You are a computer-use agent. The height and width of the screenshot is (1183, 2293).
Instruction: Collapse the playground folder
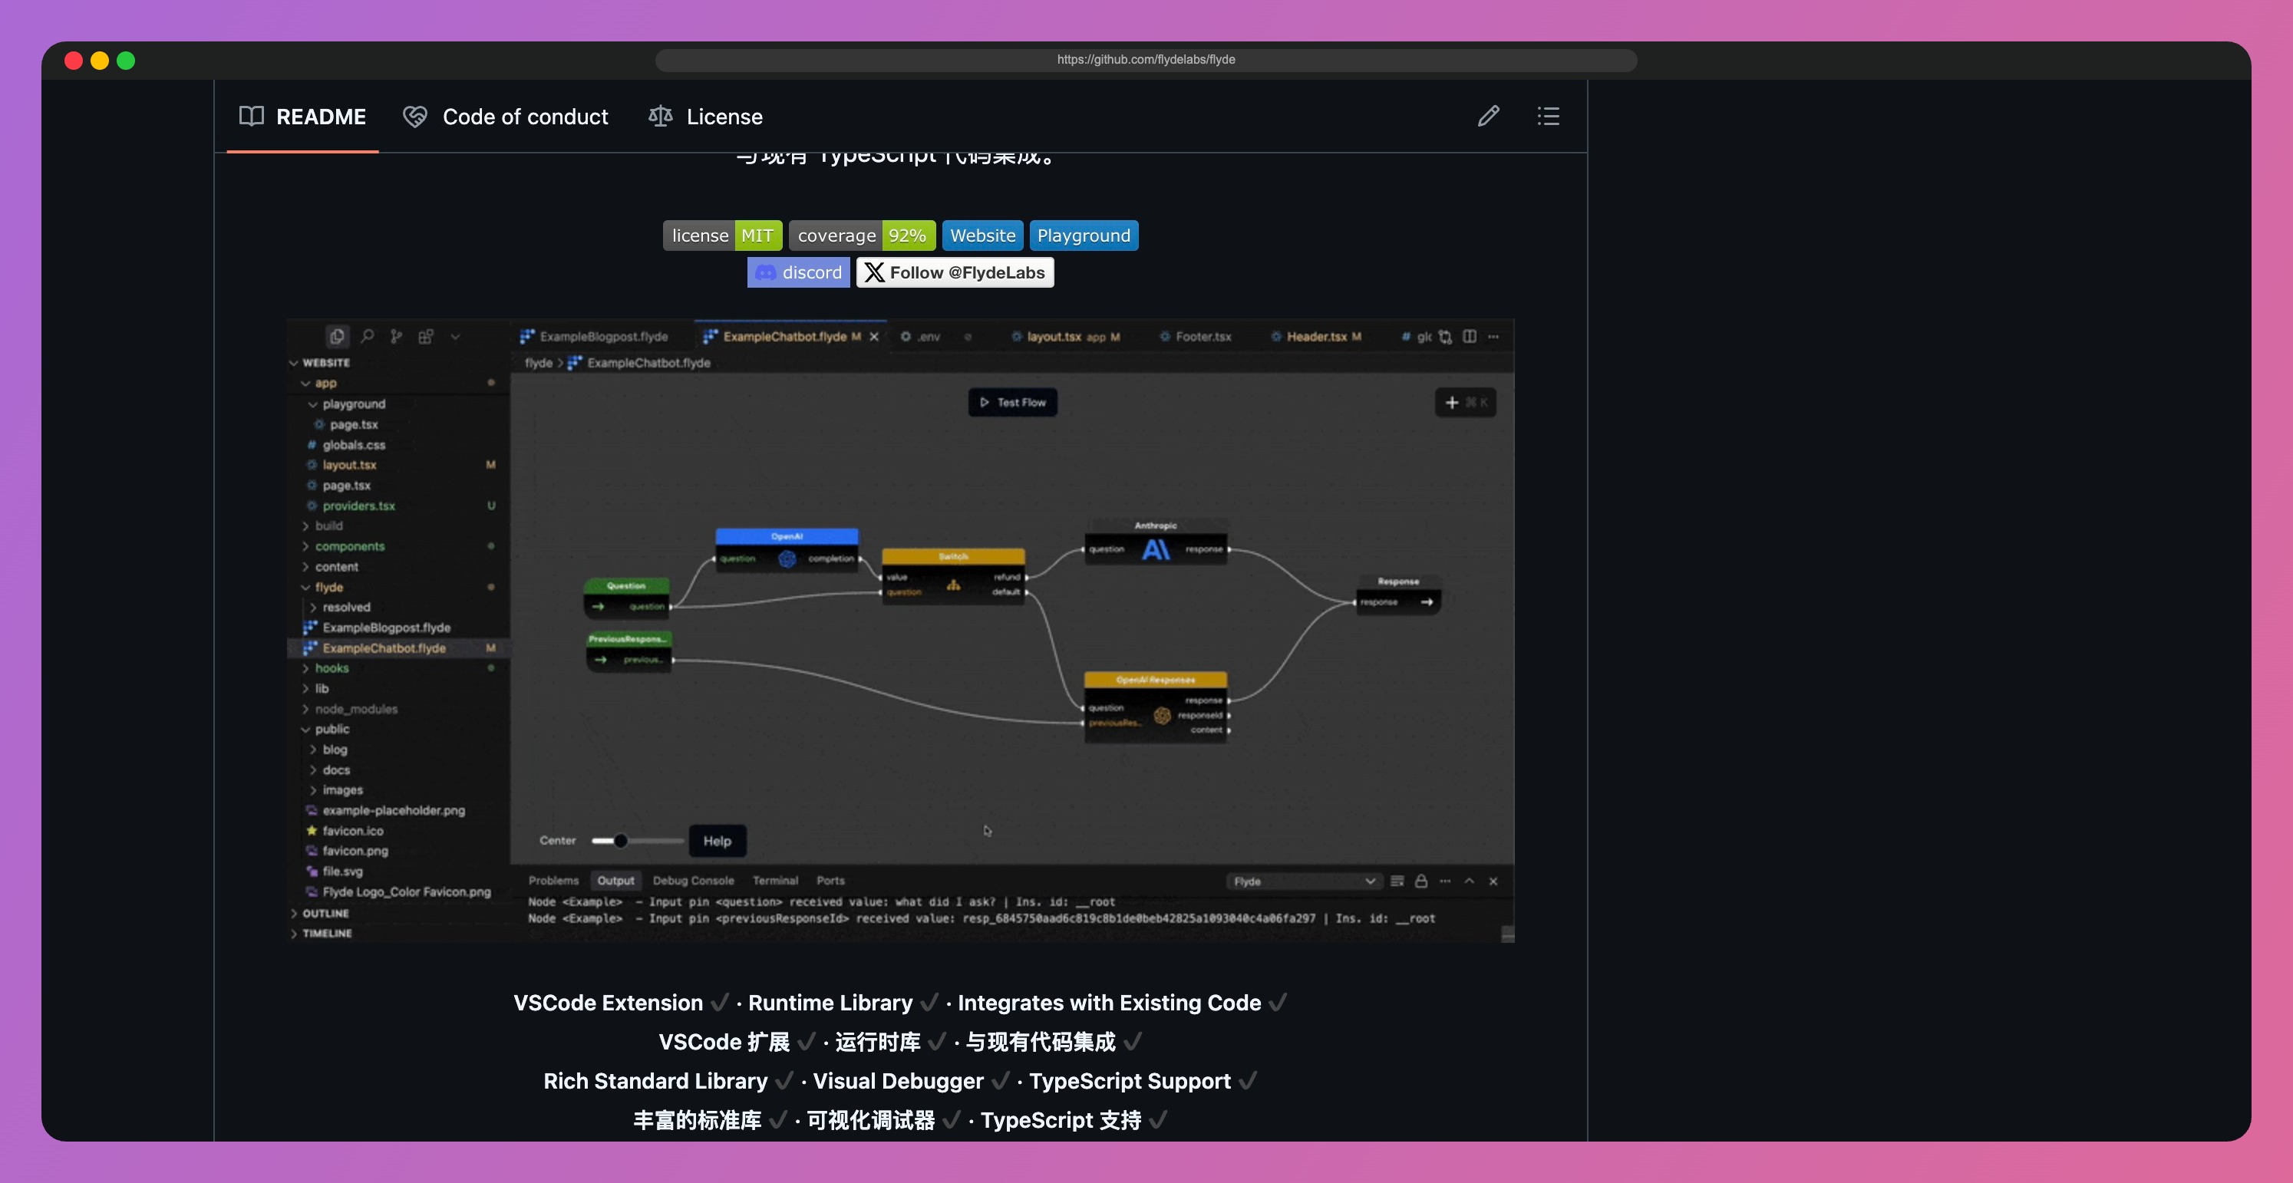(312, 404)
